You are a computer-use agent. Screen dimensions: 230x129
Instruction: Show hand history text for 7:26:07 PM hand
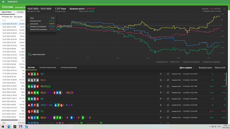(168, 93)
